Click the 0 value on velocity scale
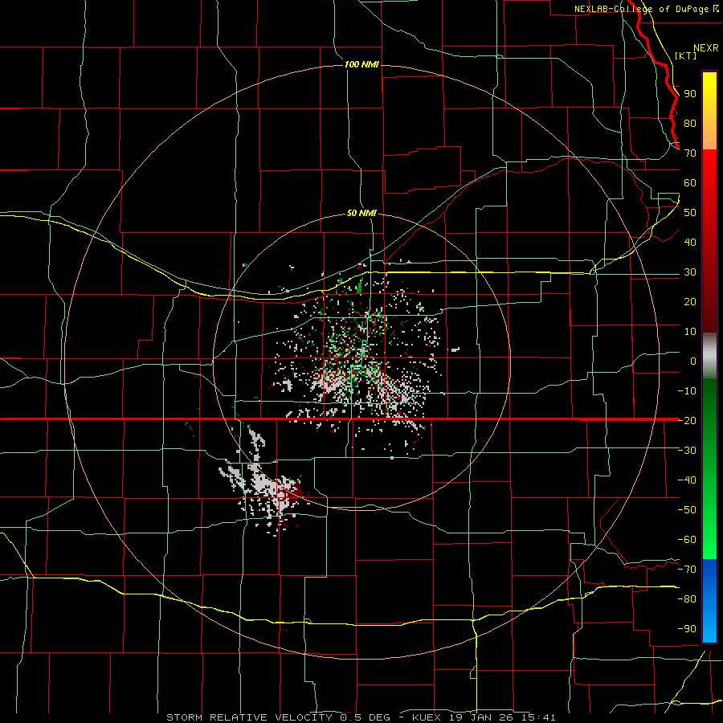Image resolution: width=723 pixels, height=723 pixels. [693, 361]
